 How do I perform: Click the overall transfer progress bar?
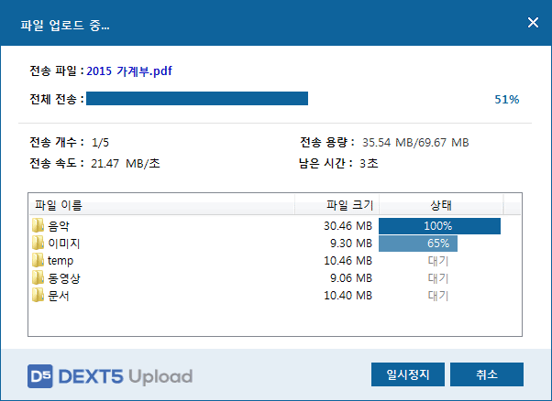coord(197,98)
